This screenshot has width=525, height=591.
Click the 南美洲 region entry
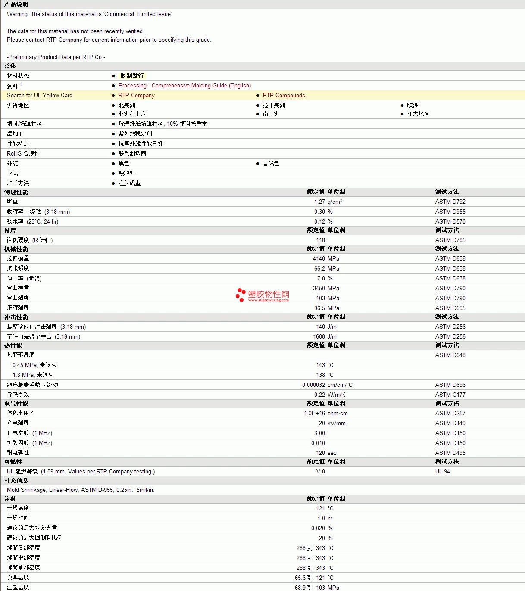click(x=271, y=114)
